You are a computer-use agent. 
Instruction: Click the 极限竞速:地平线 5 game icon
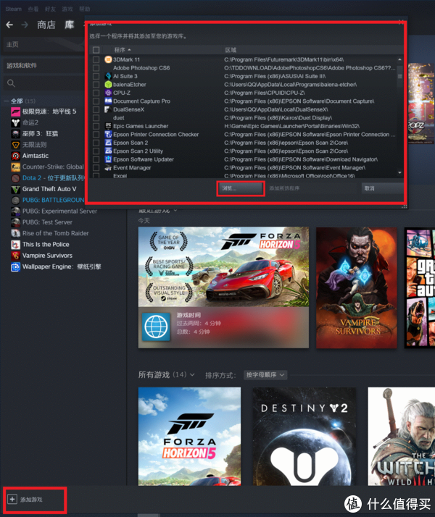pos(15,112)
